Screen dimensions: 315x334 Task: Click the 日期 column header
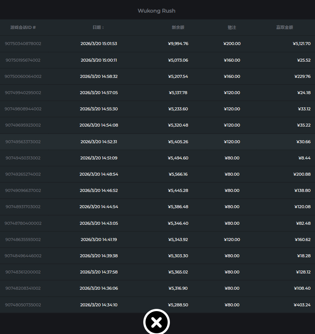pos(99,27)
